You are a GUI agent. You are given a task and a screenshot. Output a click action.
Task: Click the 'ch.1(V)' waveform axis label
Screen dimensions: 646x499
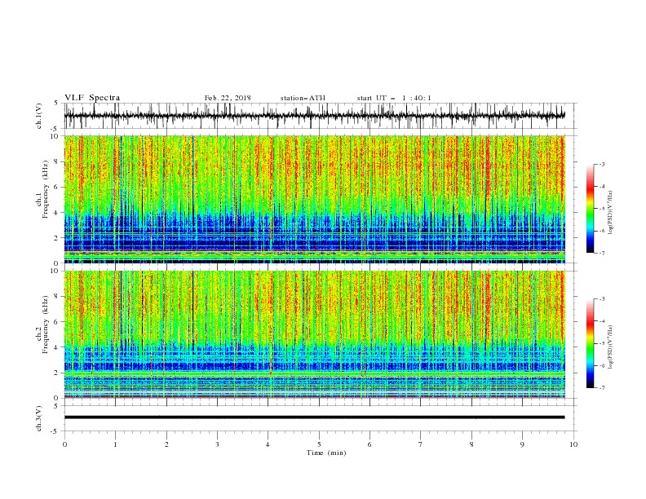39,116
